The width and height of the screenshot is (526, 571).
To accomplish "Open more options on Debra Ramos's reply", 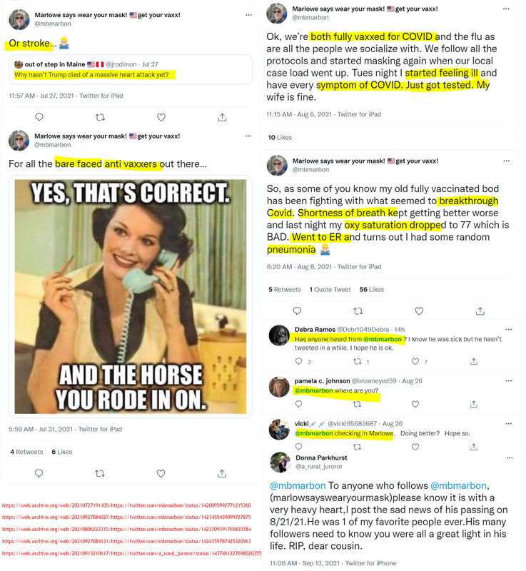I will click(x=509, y=329).
